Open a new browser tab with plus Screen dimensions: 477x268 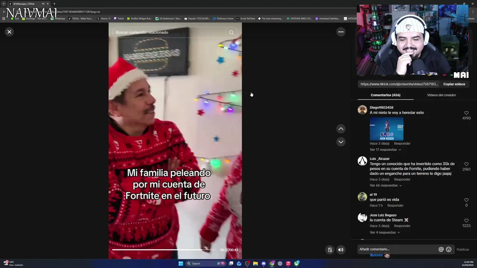(x=54, y=4)
